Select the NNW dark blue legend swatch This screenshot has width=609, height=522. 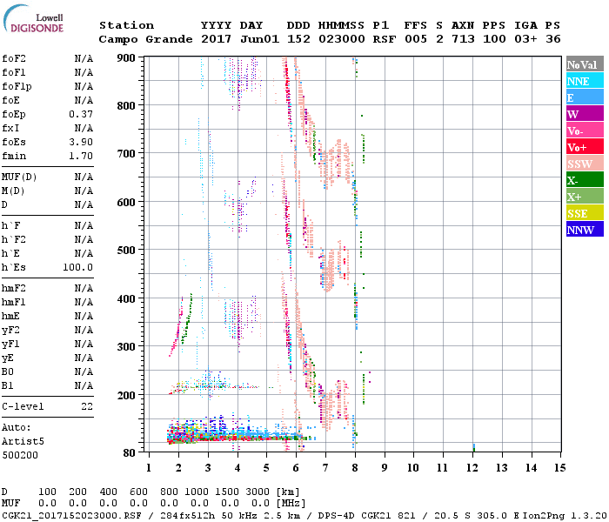[584, 230]
